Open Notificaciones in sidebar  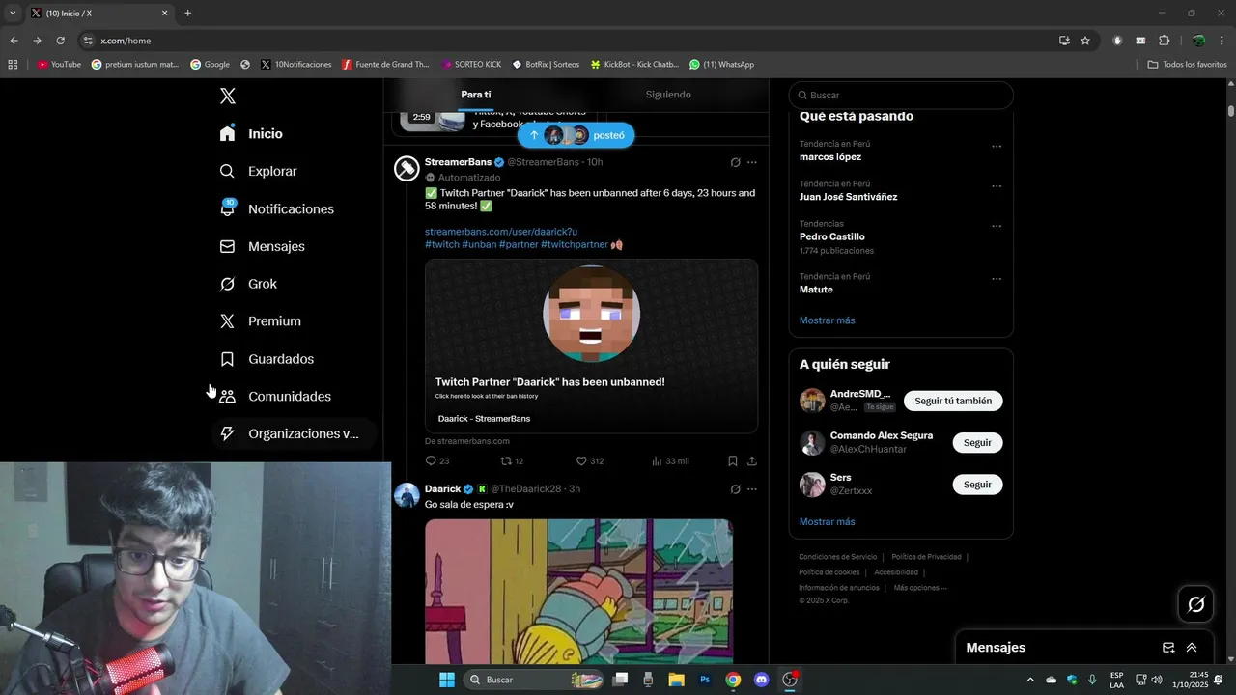(x=277, y=209)
